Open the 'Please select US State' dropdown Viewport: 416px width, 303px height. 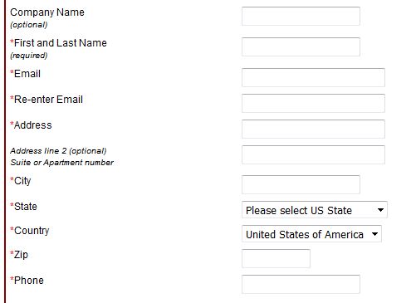(x=315, y=210)
